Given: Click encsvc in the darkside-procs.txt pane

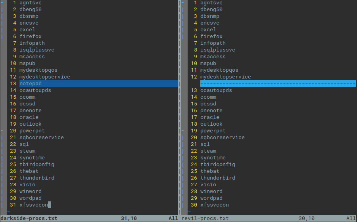Looking at the screenshot, I should 29,23.
